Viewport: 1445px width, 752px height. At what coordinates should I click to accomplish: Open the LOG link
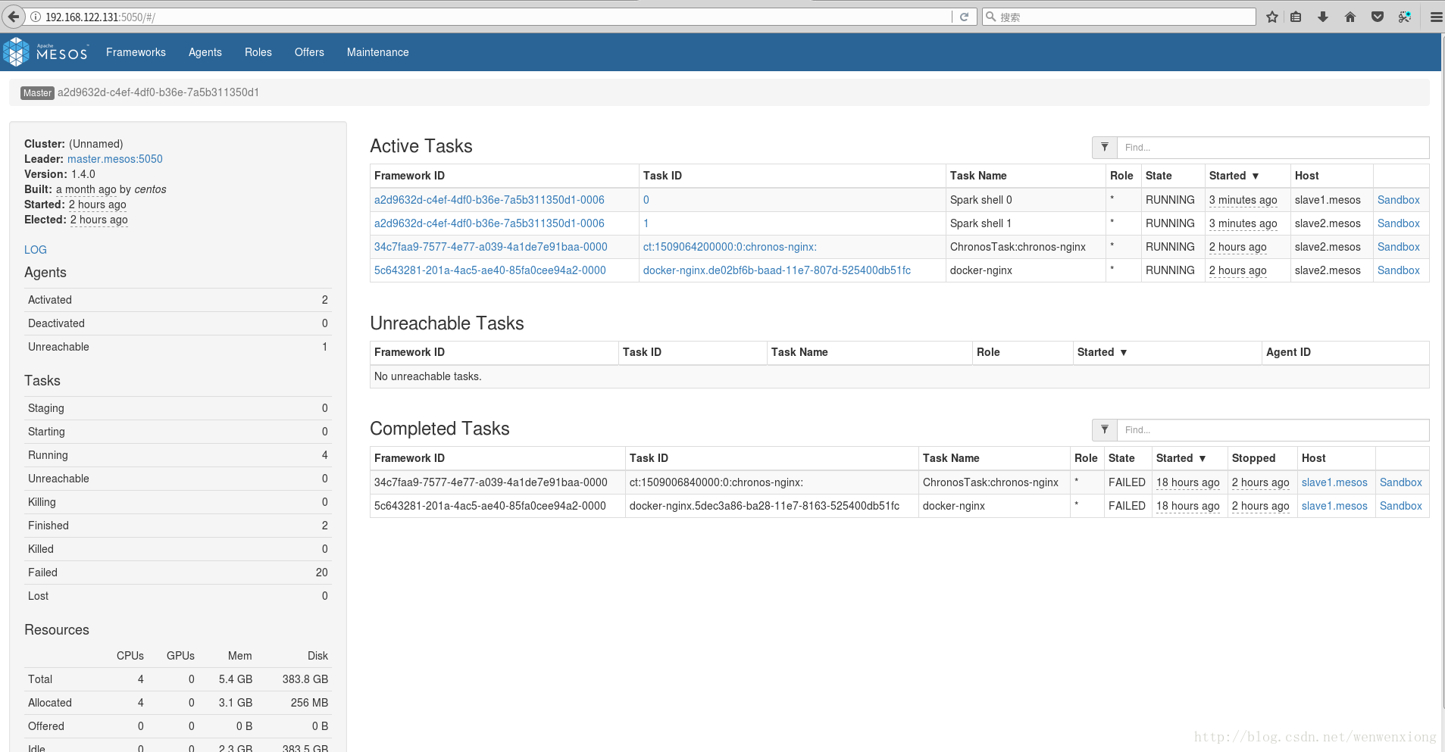pyautogui.click(x=36, y=250)
